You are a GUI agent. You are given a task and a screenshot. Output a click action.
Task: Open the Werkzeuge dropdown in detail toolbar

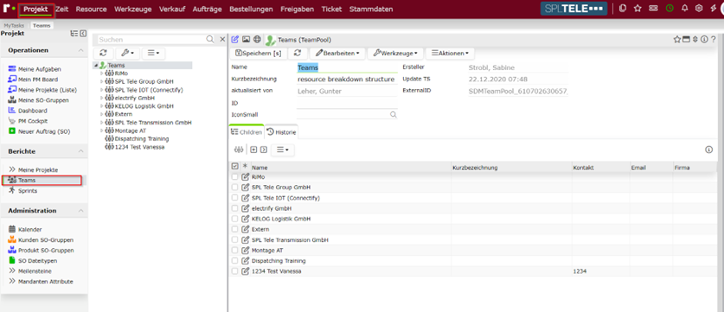point(395,54)
